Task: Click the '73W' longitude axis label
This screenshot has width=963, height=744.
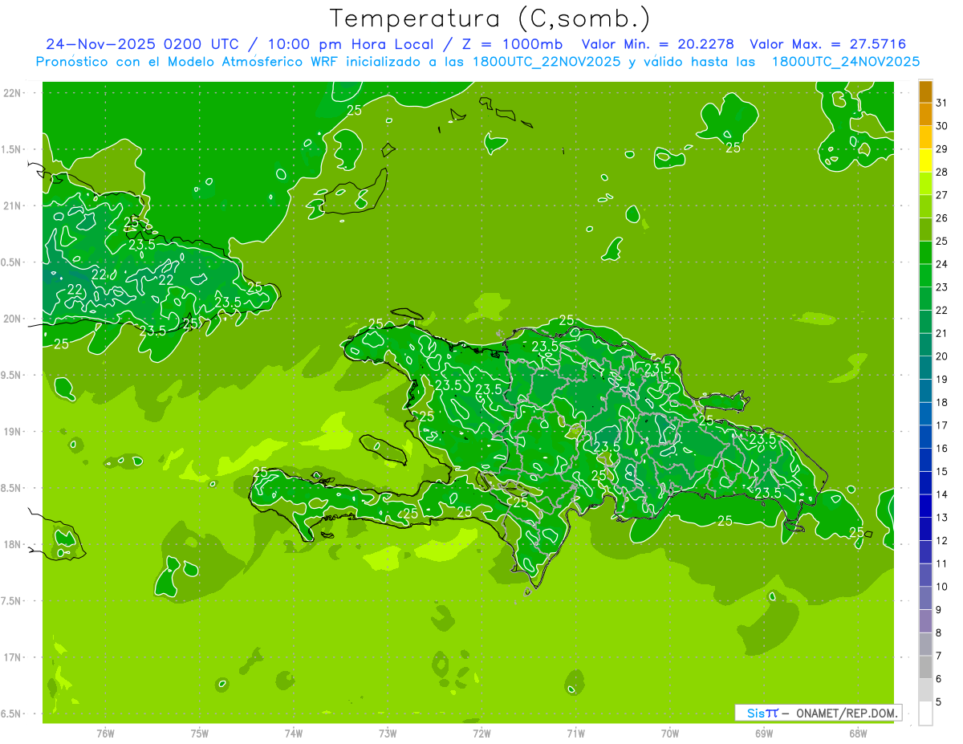Action: [x=388, y=733]
